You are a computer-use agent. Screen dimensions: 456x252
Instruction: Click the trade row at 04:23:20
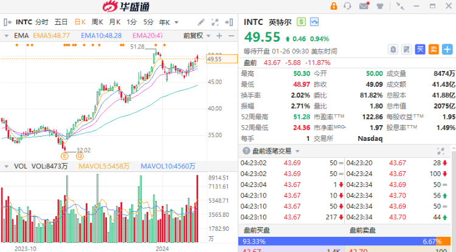397,163
